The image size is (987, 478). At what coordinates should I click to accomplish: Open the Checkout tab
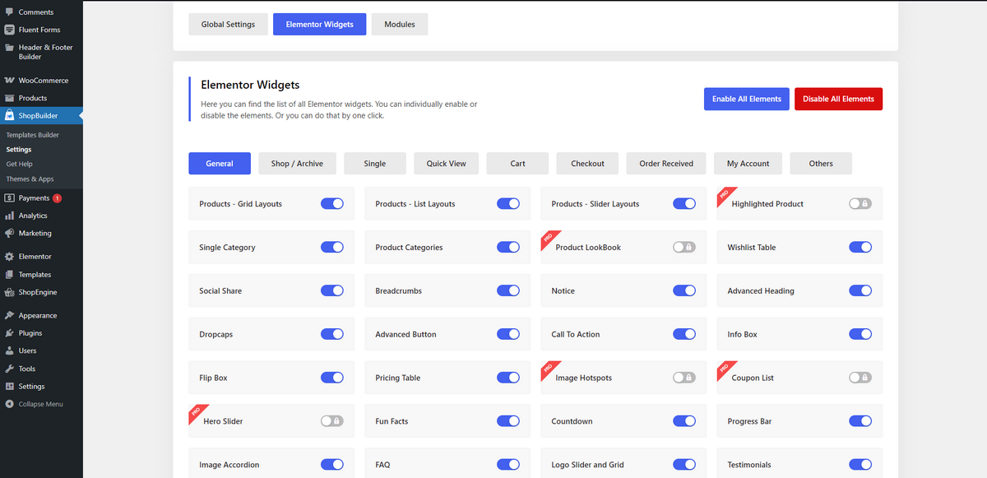coord(587,164)
